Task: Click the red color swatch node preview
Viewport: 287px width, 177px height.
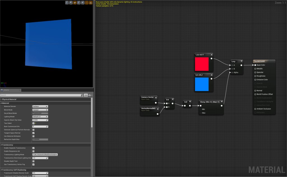Action: pos(202,64)
